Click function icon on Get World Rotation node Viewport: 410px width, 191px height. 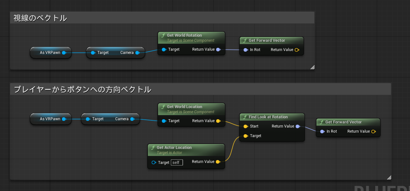163,35
